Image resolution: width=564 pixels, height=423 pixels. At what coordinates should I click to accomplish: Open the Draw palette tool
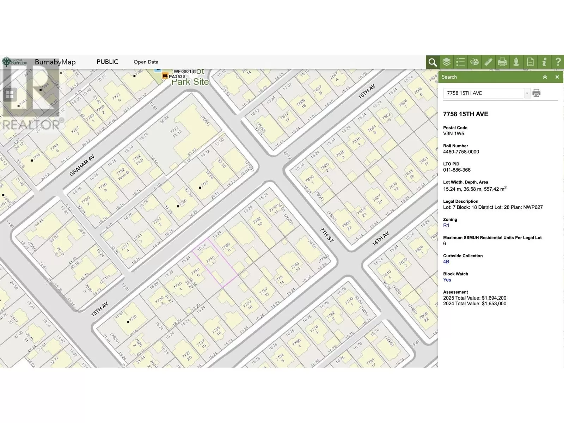pos(474,62)
